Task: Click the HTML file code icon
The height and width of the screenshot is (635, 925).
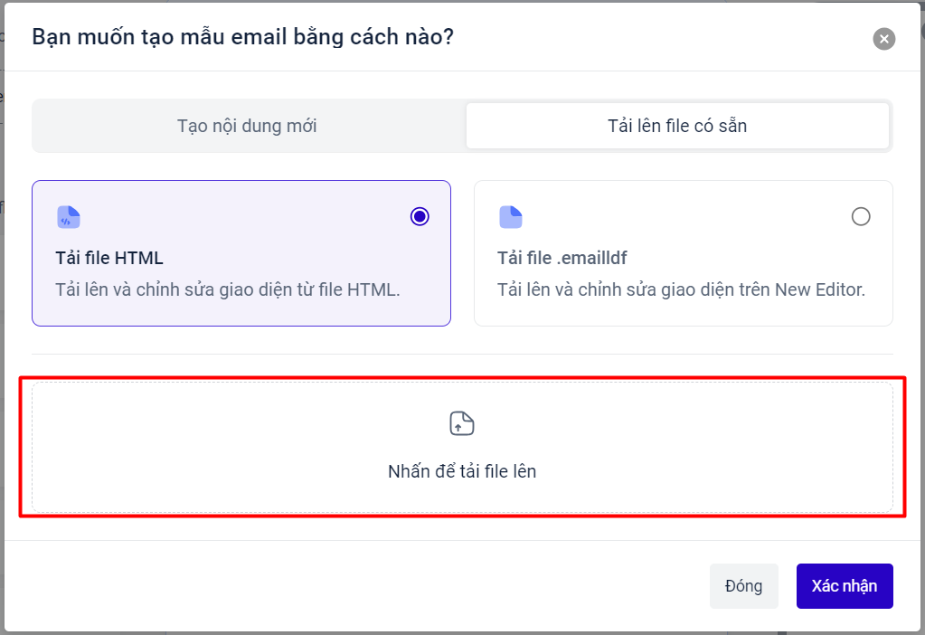Action: click(69, 217)
